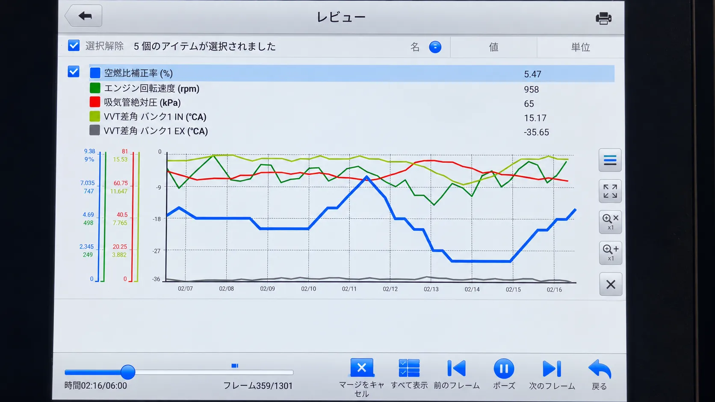Click the 名 column header label
This screenshot has width=715, height=402.
(415, 47)
